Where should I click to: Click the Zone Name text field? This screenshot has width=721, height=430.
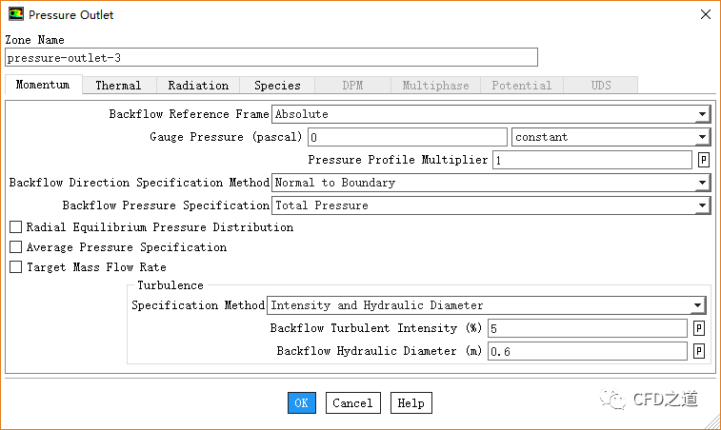click(x=271, y=58)
